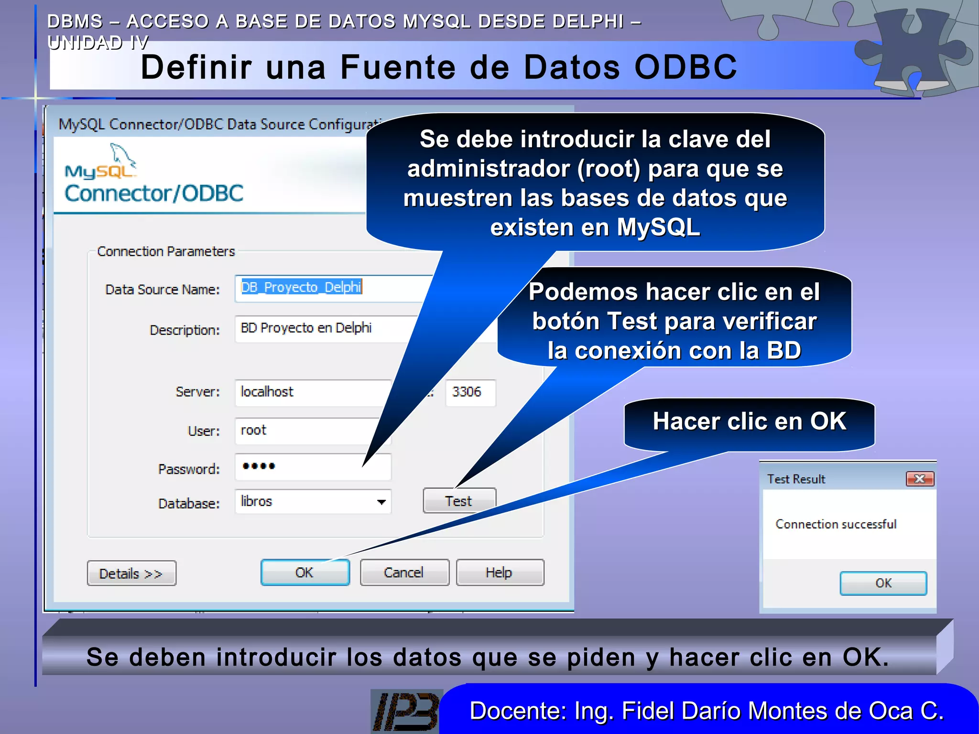979x734 pixels.
Task: Click the 'Test Result' dialog title
Action: (796, 479)
